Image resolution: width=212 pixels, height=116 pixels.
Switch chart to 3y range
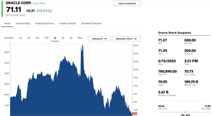coord(63,38)
